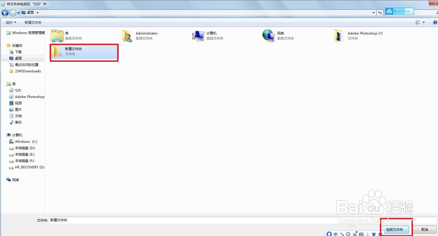This screenshot has width=438, height=236.
Task: Open the recent pages dropdown arrow
Action: (18, 13)
